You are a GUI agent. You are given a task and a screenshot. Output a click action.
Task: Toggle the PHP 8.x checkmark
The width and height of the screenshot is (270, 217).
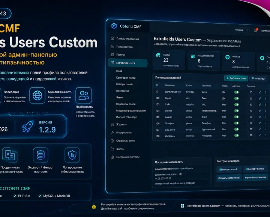[x=15, y=196]
